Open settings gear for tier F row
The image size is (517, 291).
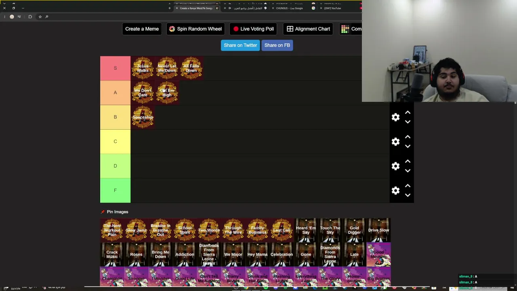pos(395,191)
